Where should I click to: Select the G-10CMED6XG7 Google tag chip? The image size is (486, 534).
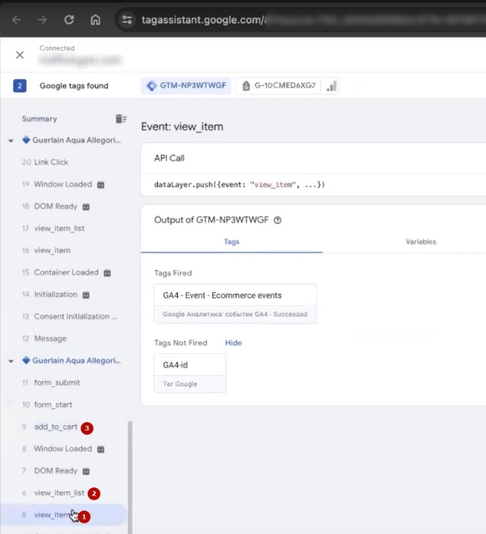(280, 86)
